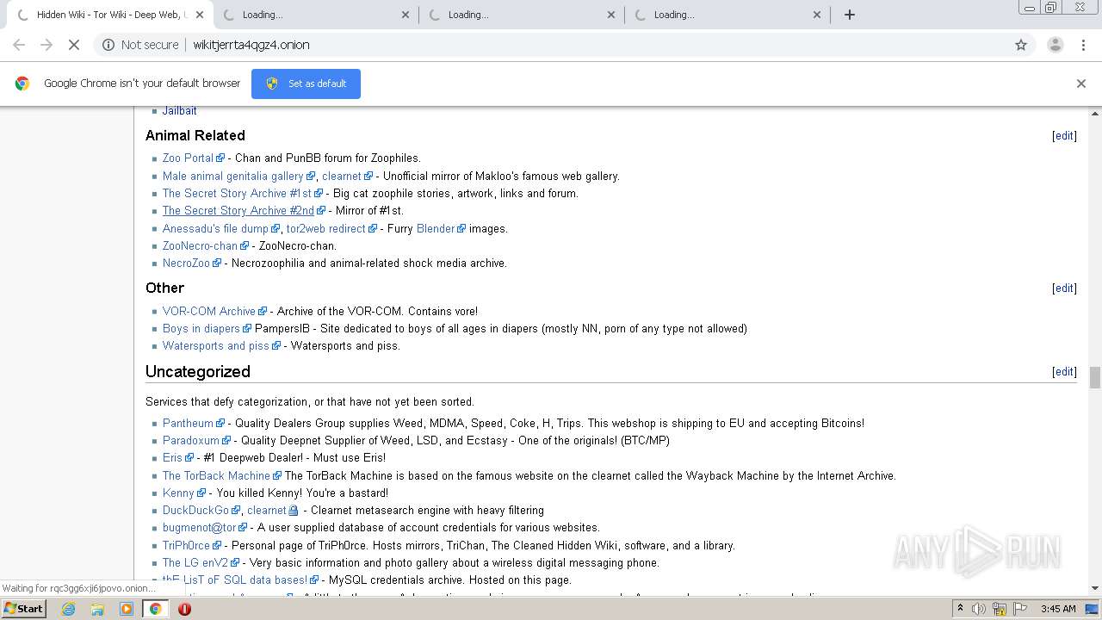Click the scrollbar down arrow

point(1095,588)
